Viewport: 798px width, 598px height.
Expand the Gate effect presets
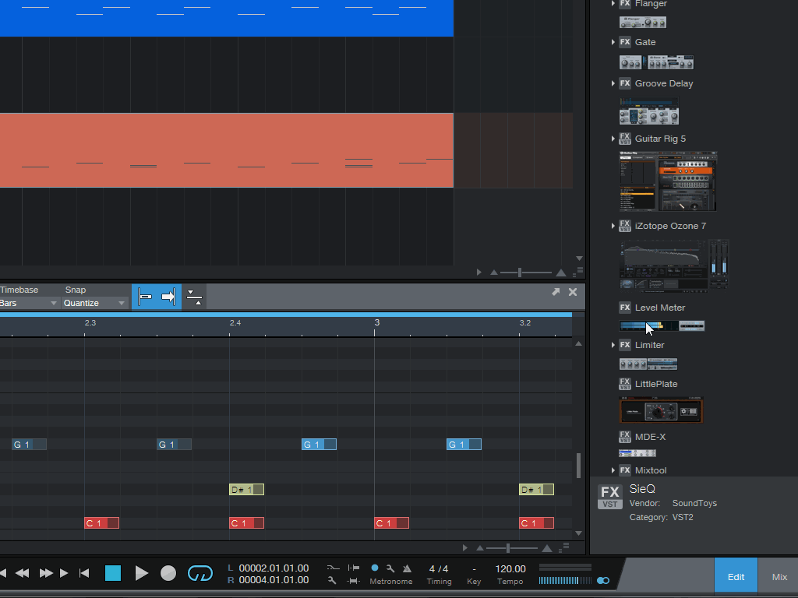pos(613,42)
